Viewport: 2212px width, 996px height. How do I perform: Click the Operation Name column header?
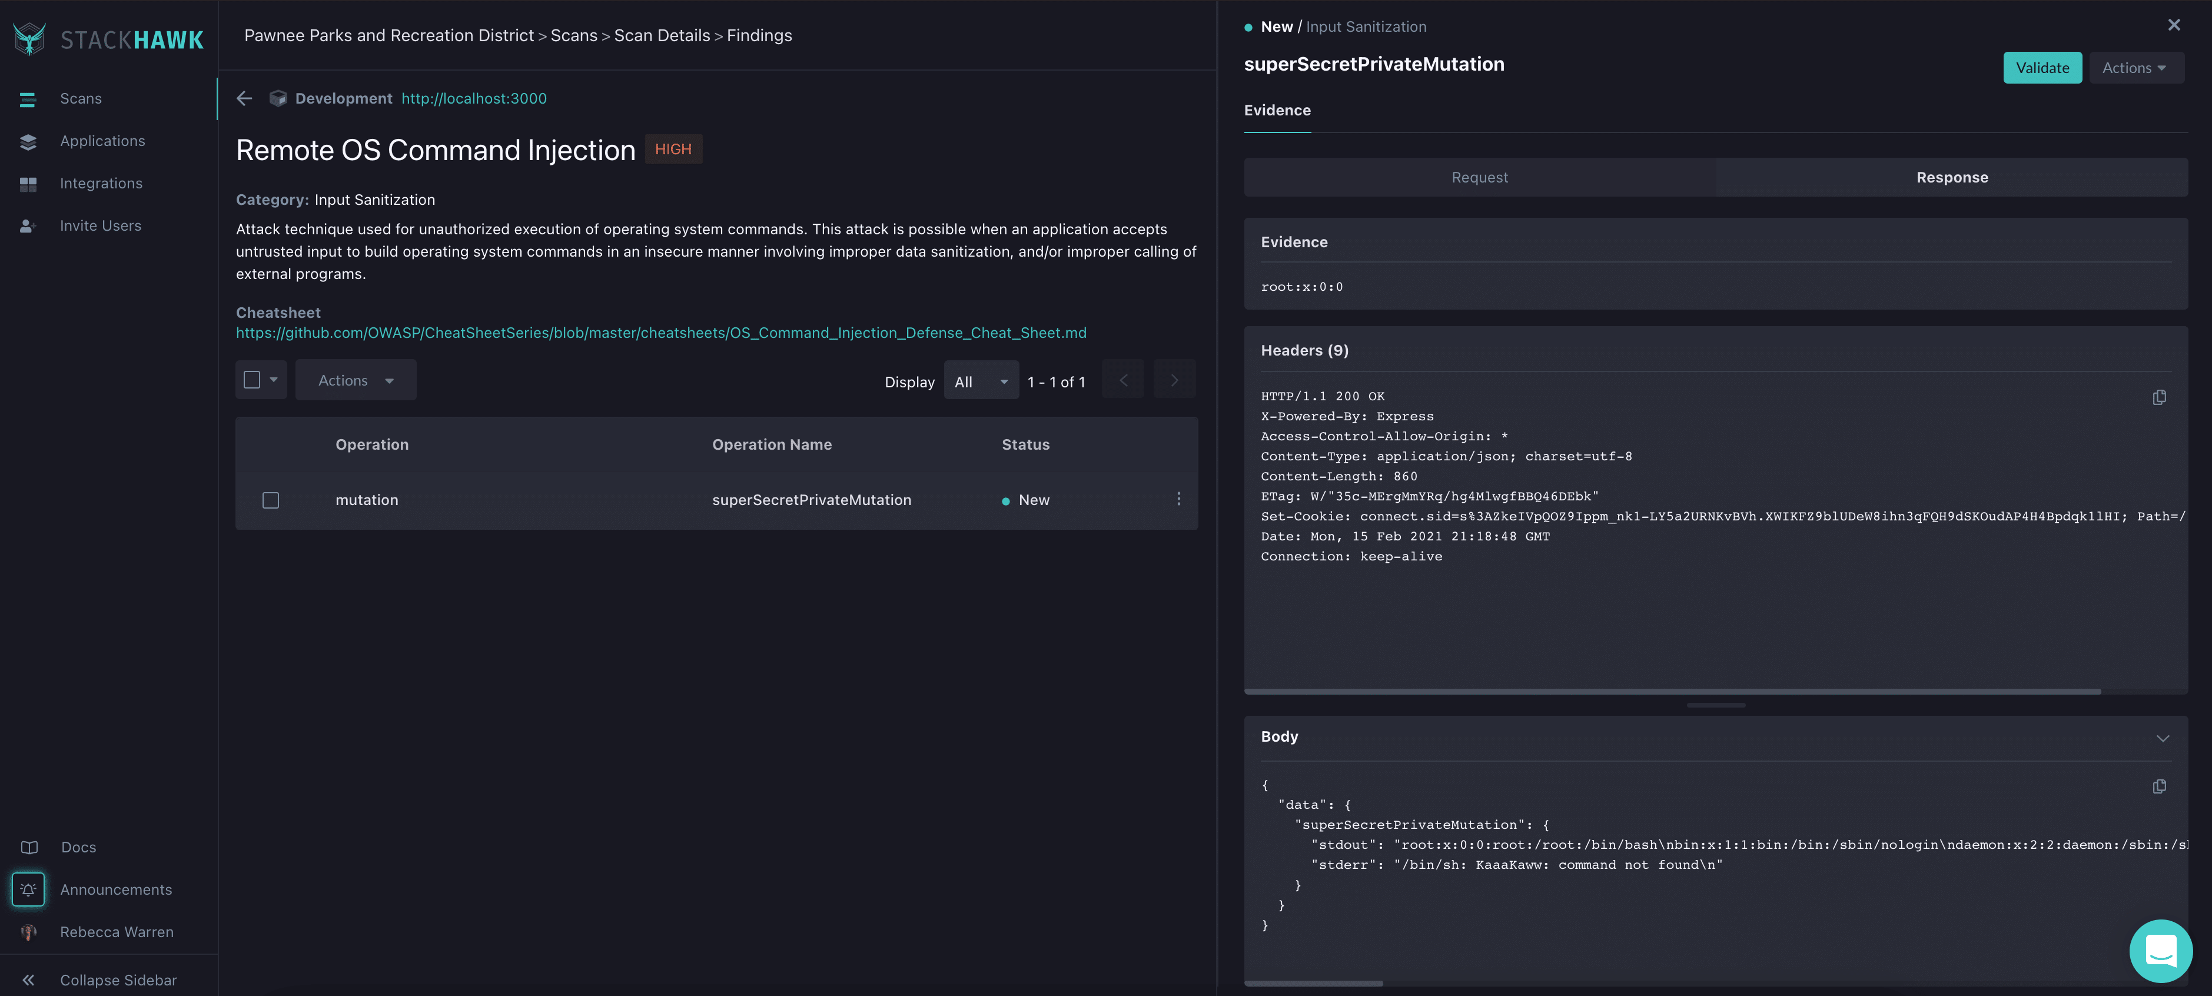[x=771, y=445]
